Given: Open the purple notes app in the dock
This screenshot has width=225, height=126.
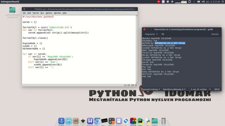Looking at the screenshot, I should (119, 121).
